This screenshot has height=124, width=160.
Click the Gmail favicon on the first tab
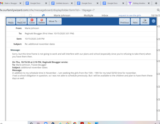click(2, 3)
